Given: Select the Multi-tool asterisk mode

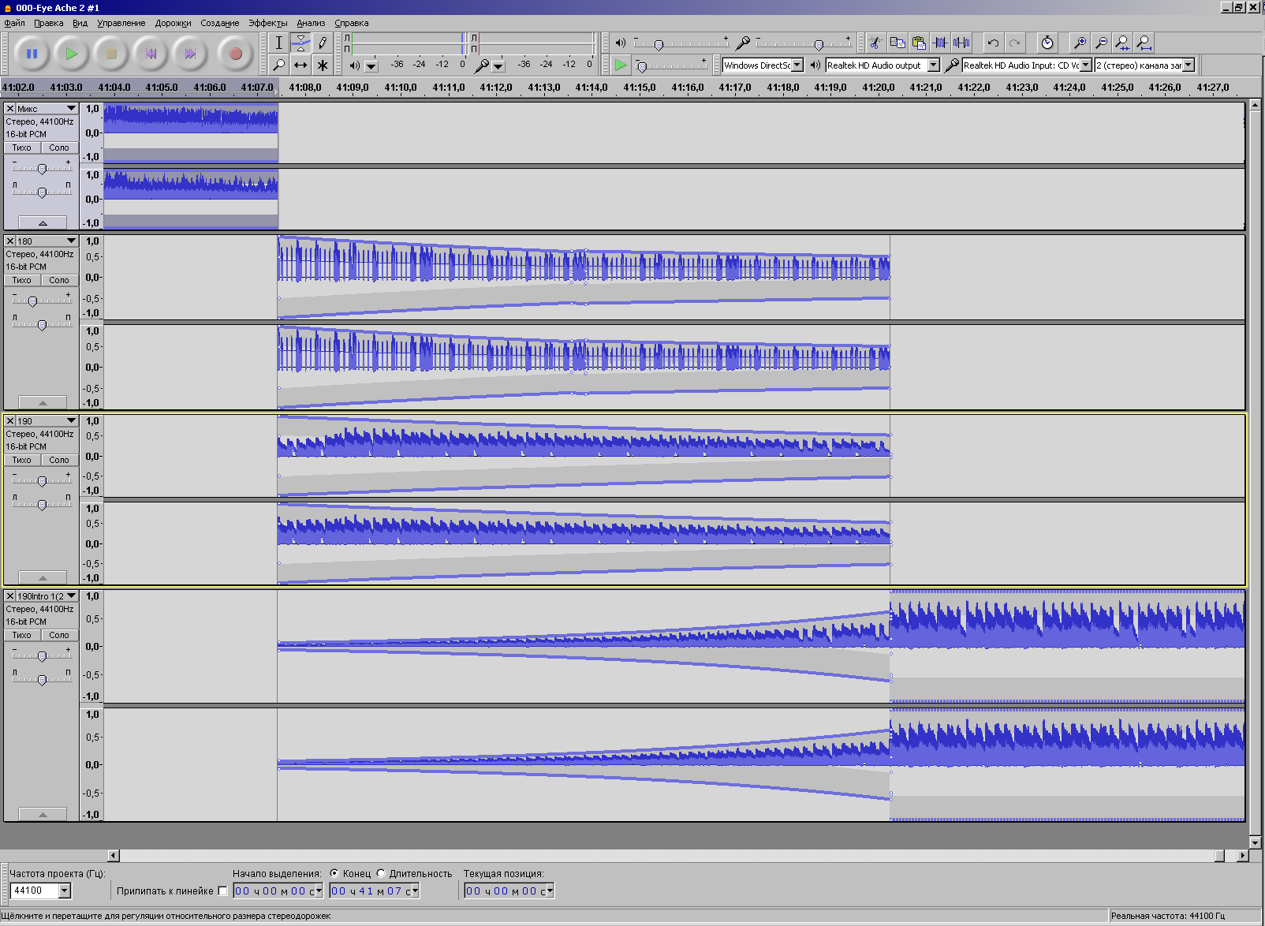Looking at the screenshot, I should (x=322, y=65).
